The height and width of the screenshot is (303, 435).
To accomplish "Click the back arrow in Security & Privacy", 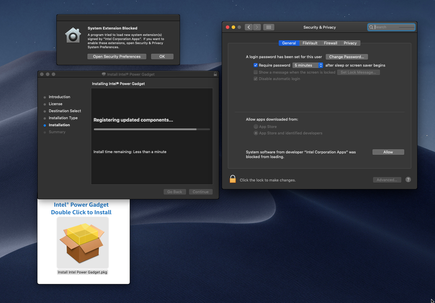I will pos(249,27).
